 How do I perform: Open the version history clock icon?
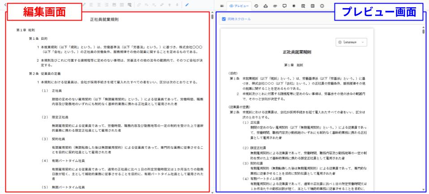pos(256,6)
